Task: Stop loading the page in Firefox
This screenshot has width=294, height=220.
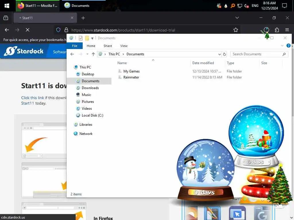Action: point(28,30)
